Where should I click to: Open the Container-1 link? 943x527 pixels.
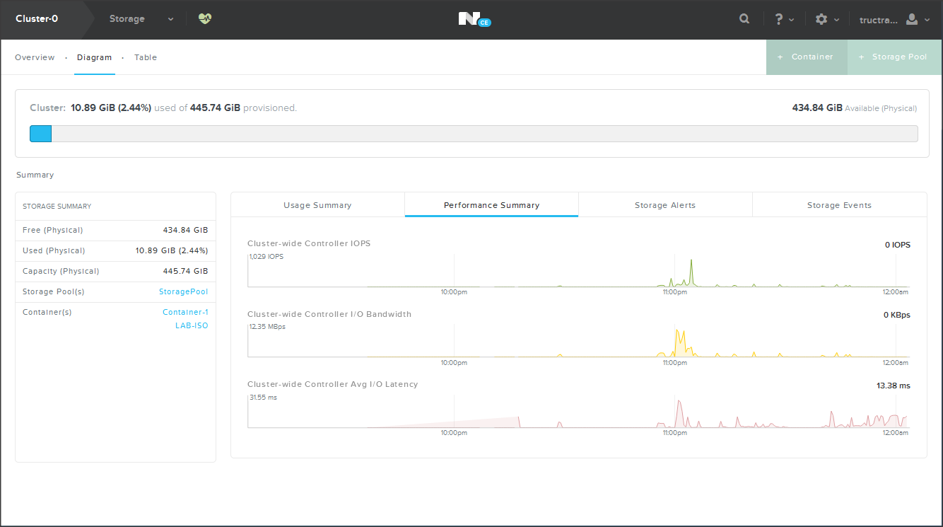pyautogui.click(x=185, y=312)
